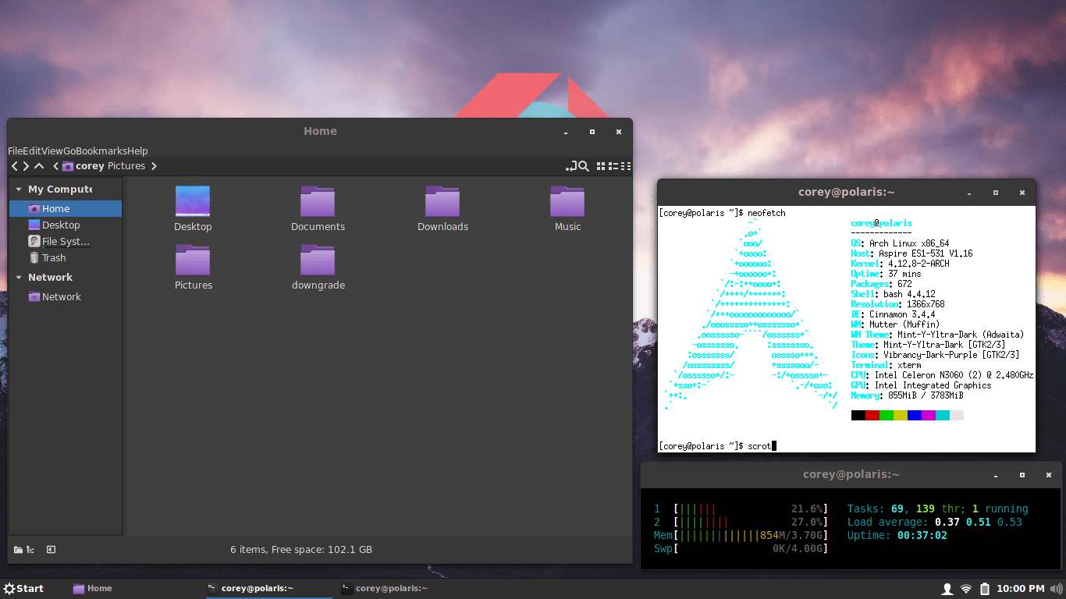Check the battery status icon
The width and height of the screenshot is (1066, 599).
coord(985,589)
